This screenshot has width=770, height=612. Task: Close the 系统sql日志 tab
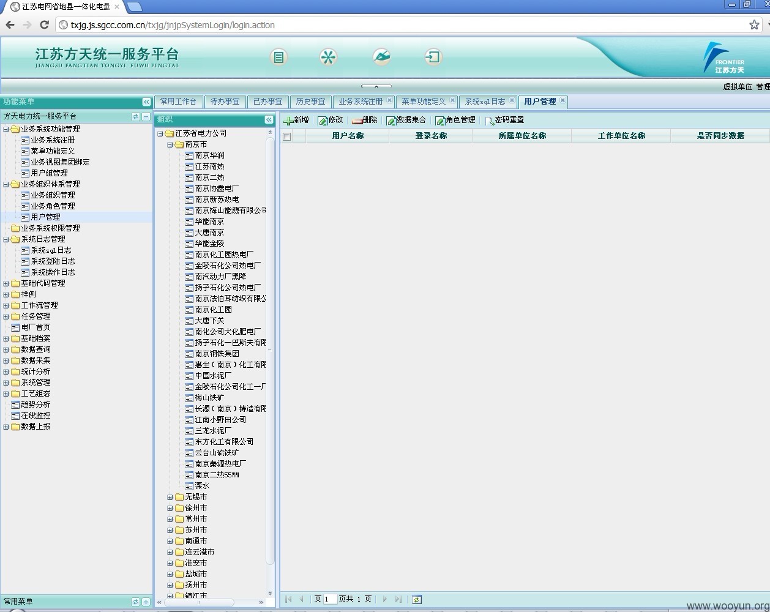point(512,100)
